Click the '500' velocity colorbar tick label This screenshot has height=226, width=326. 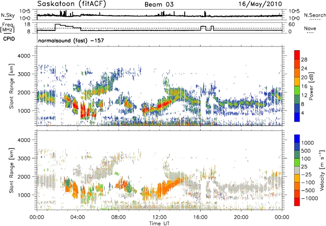click(x=306, y=151)
